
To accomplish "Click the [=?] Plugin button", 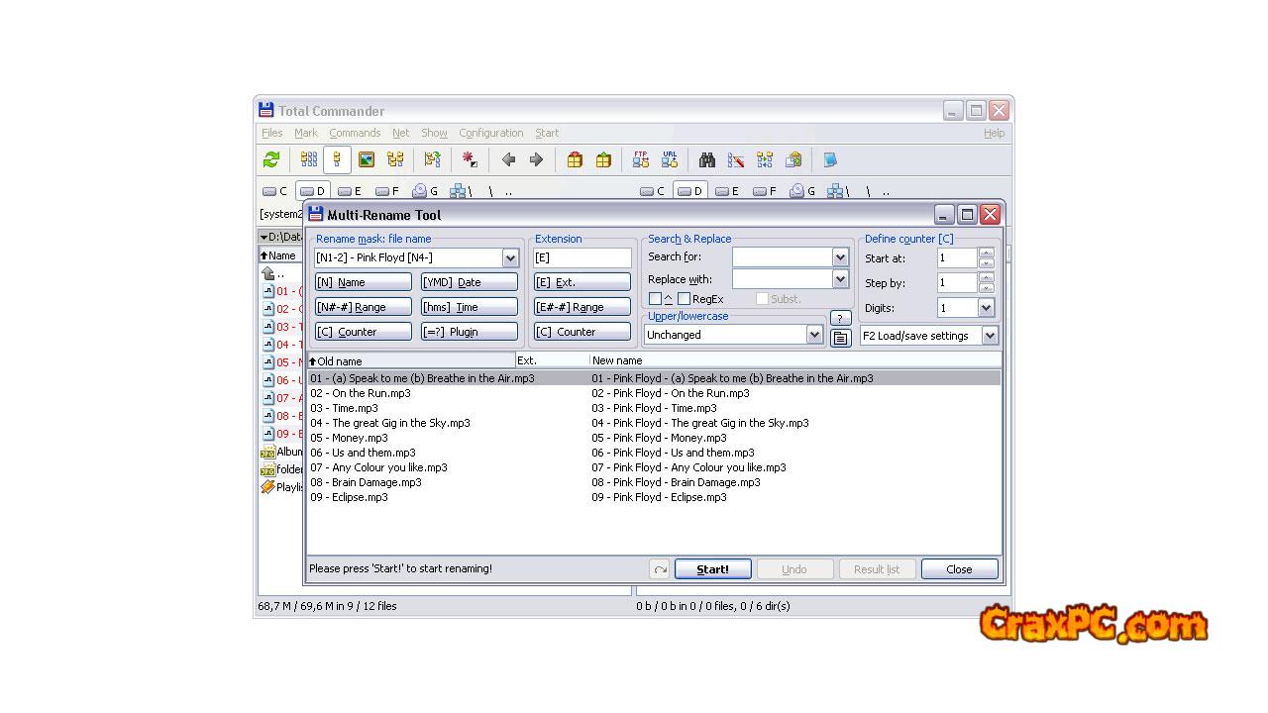I will [x=470, y=332].
